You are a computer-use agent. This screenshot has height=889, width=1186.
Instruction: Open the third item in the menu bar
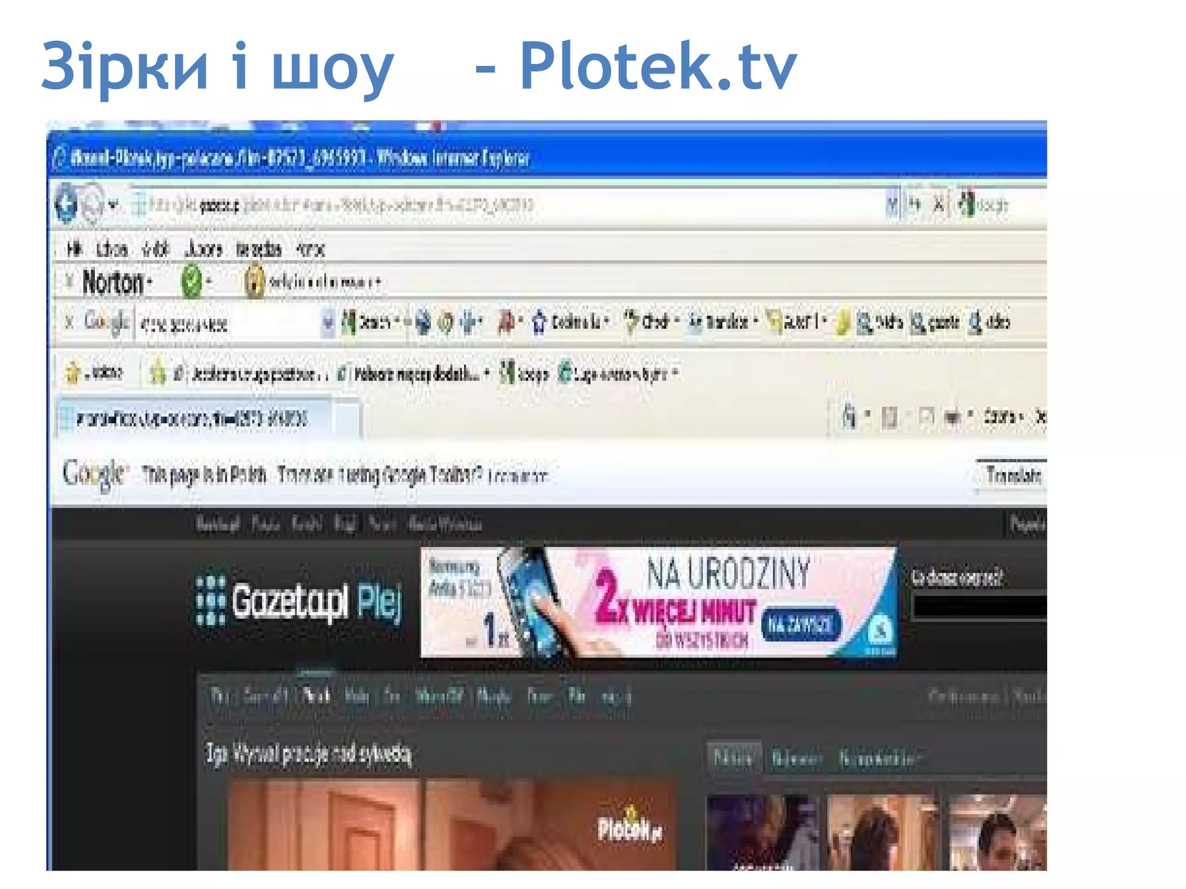pyautogui.click(x=155, y=249)
